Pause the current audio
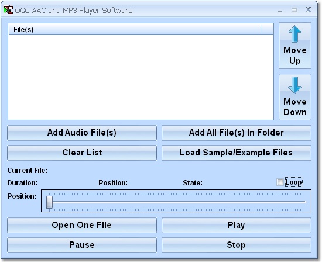Viewport: 322px width, 263px height. click(x=82, y=245)
